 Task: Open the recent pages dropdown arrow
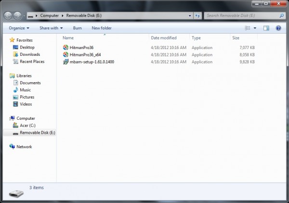tap(24, 16)
